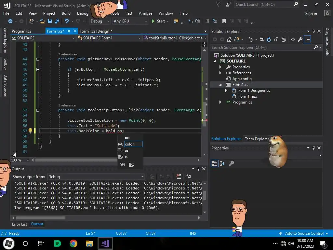Open the SOLITAIRE project navigation dropdown

click(x=43, y=38)
